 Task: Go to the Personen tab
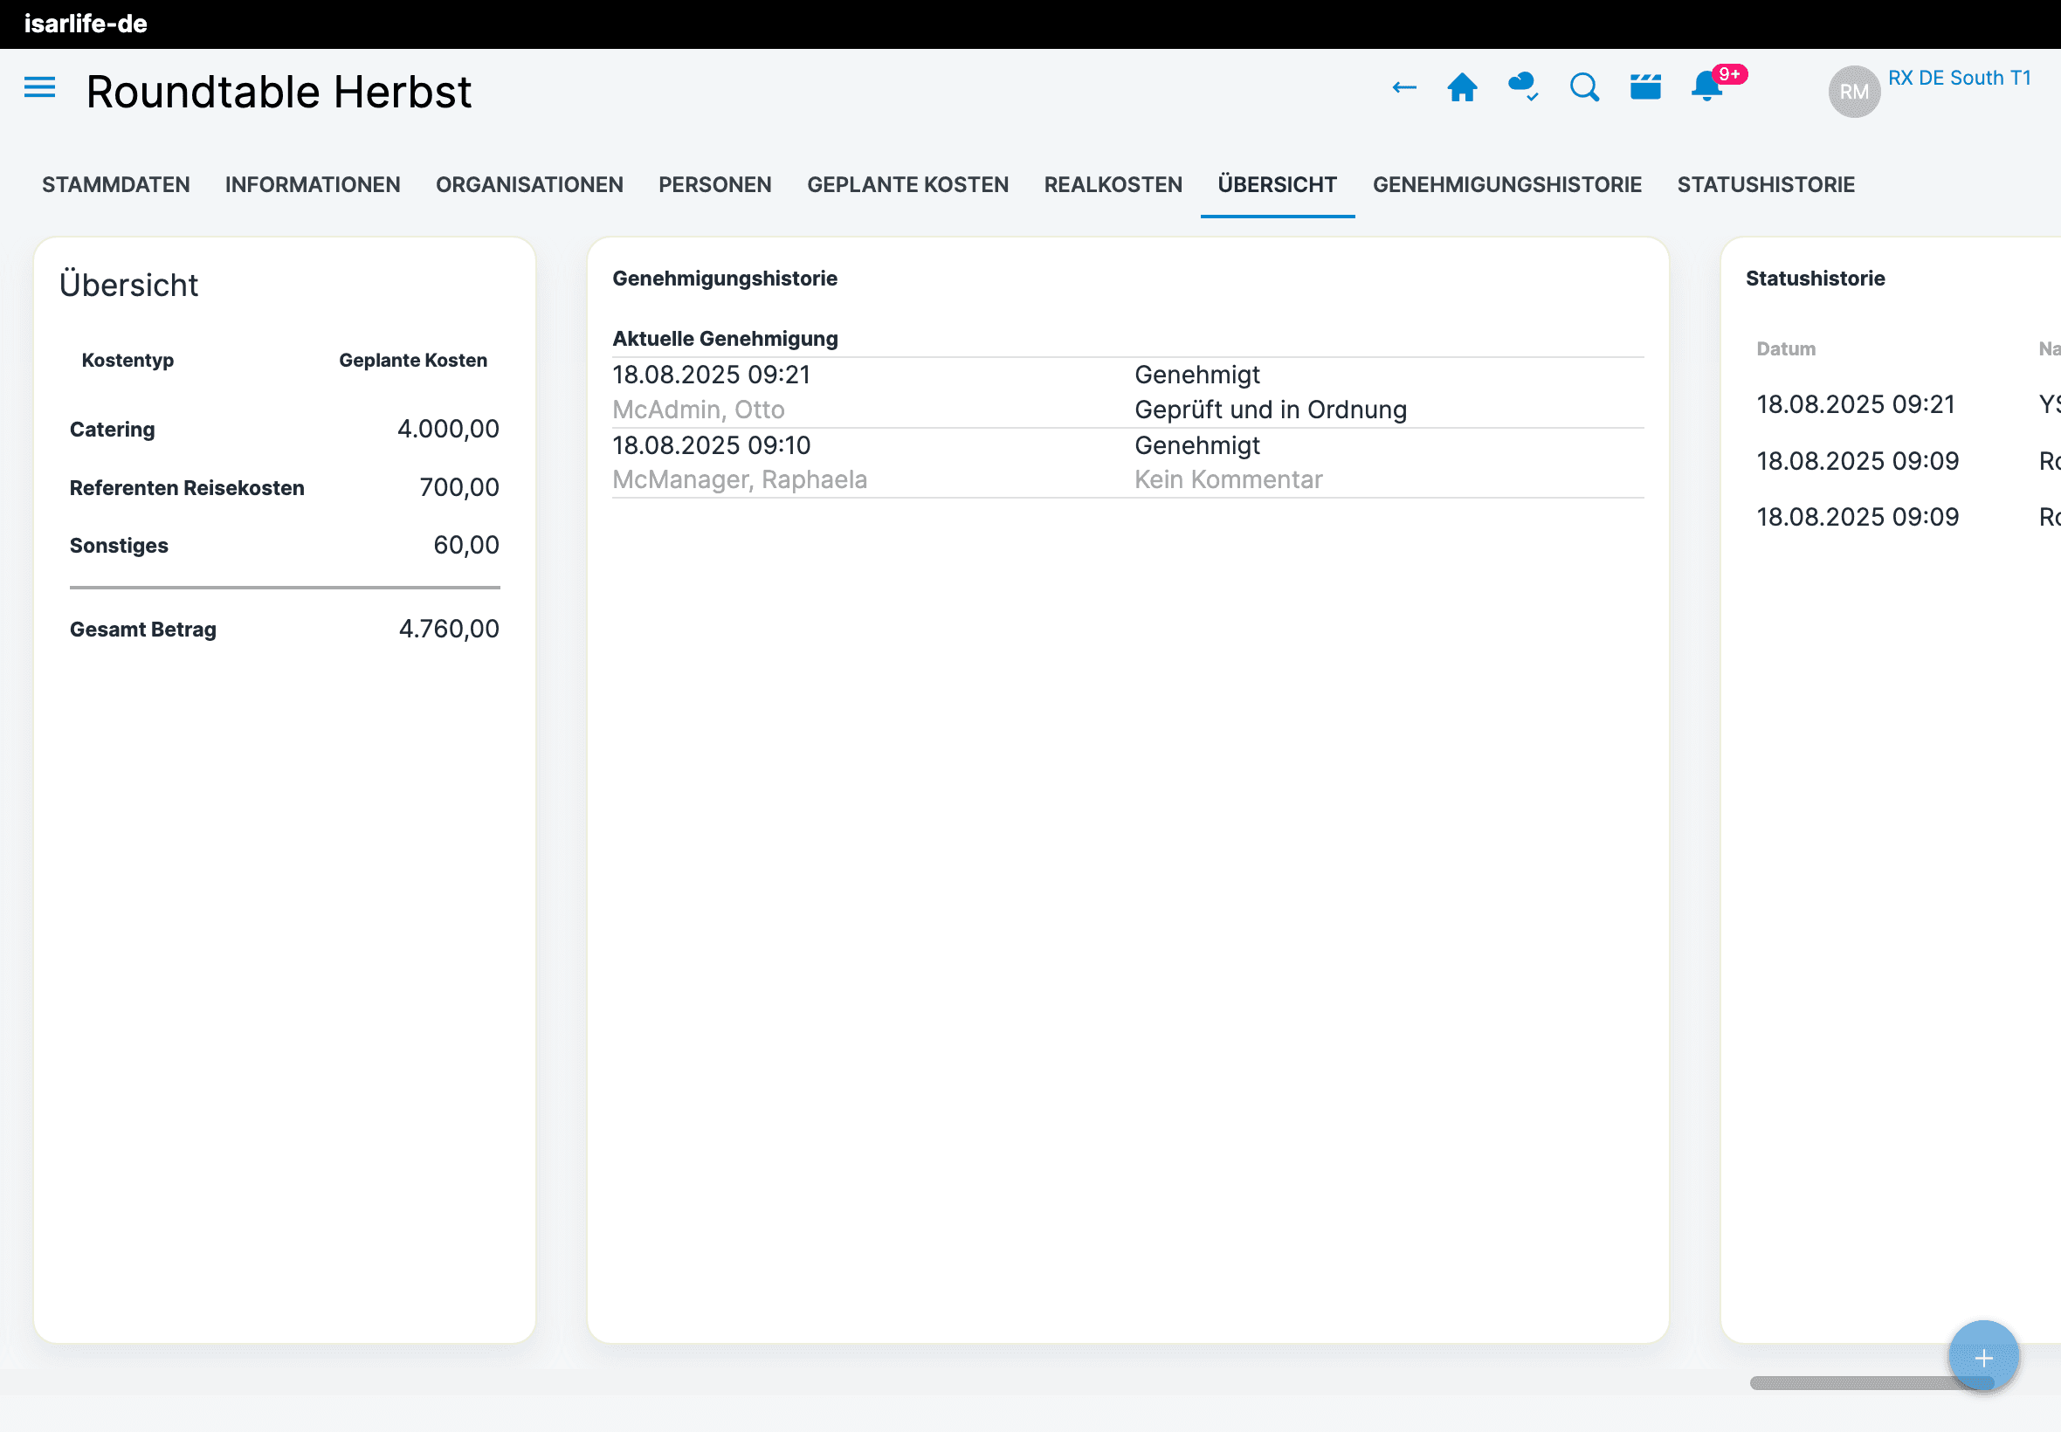point(714,185)
